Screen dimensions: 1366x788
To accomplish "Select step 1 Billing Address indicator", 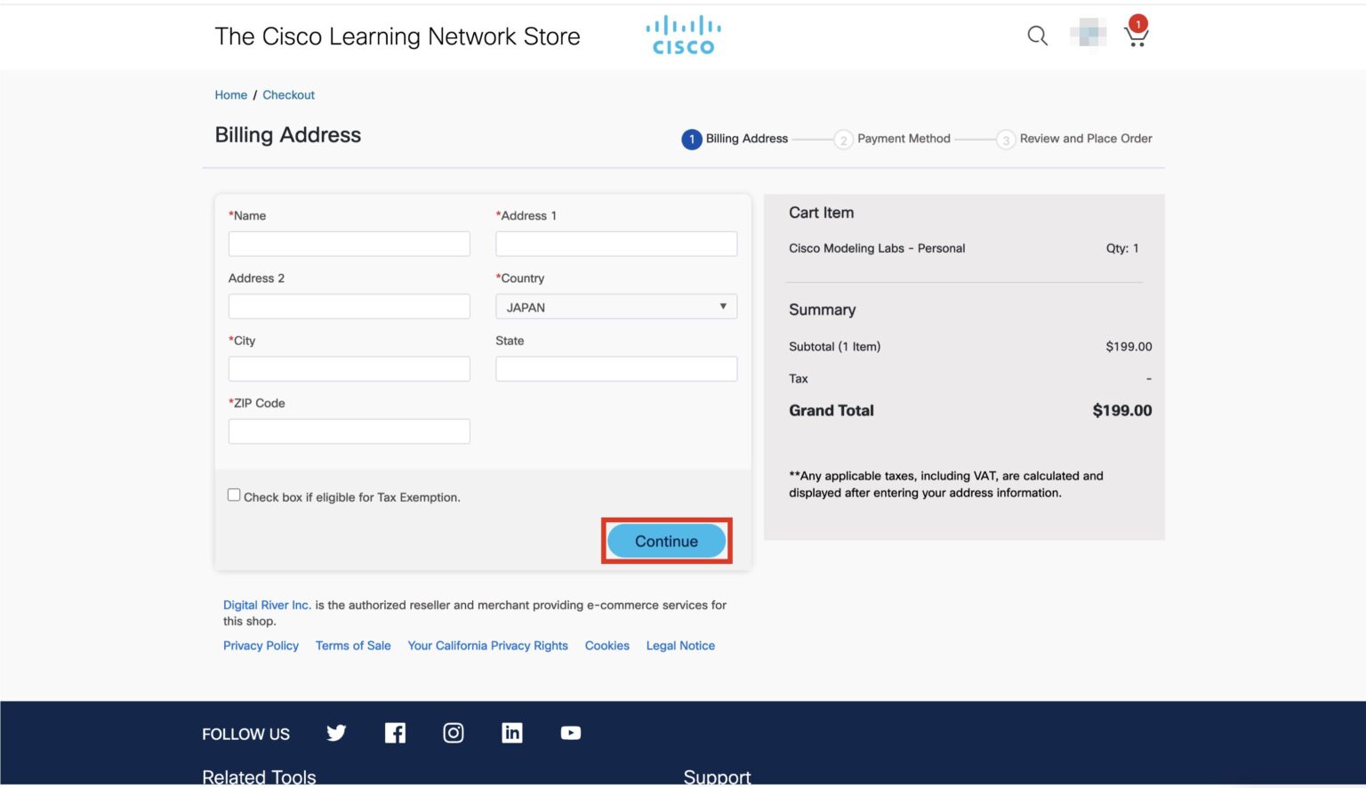I will [735, 139].
